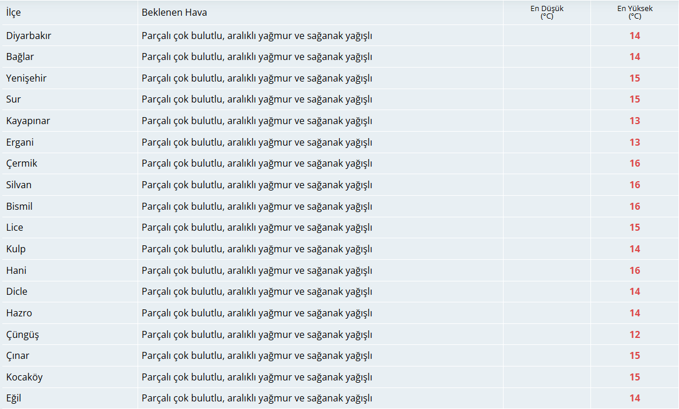Click the Yenişehir district name
Image resolution: width=679 pixels, height=409 pixels.
[x=26, y=78]
